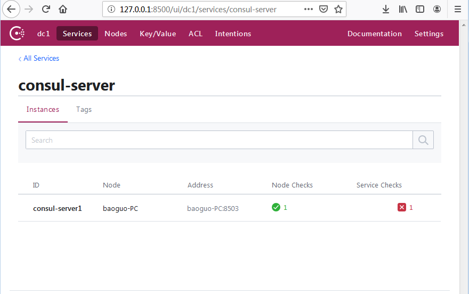Select the Services nav item
The width and height of the screenshot is (469, 294).
click(x=77, y=34)
